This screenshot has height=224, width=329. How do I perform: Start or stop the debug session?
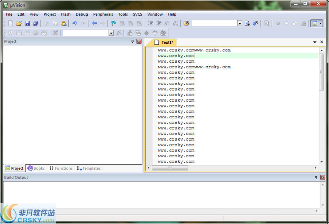click(267, 23)
